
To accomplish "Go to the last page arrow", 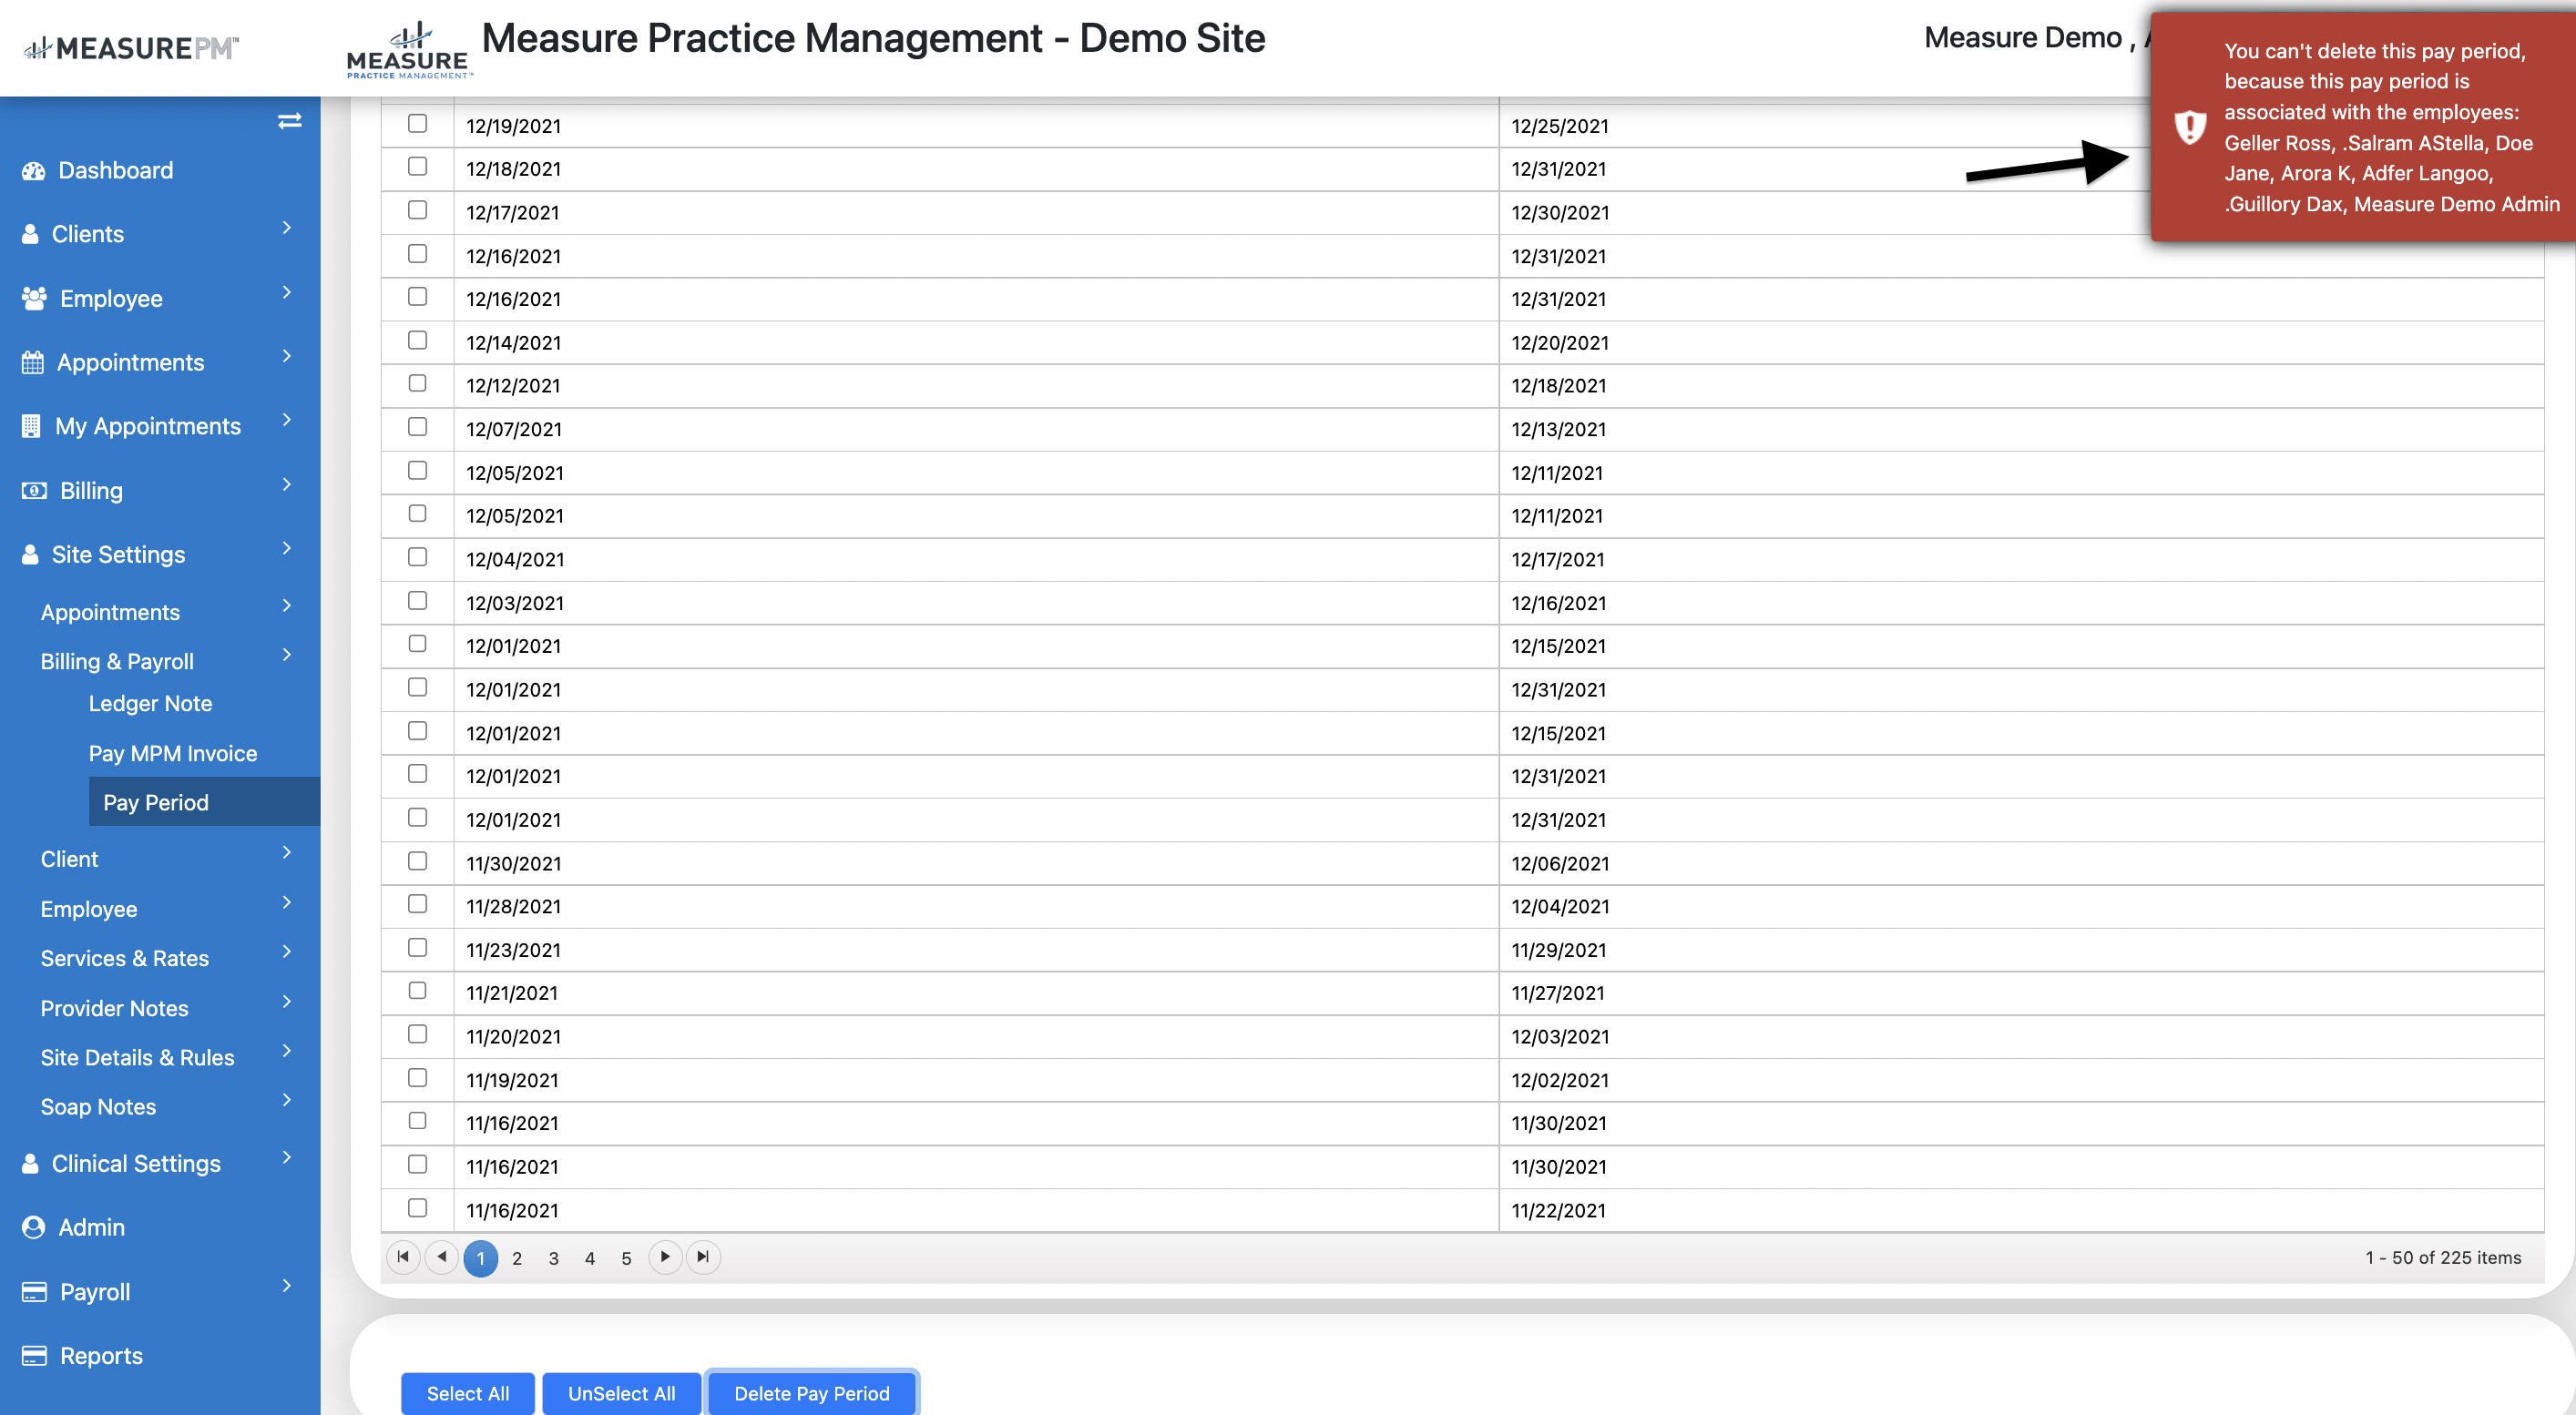I will tap(703, 1257).
